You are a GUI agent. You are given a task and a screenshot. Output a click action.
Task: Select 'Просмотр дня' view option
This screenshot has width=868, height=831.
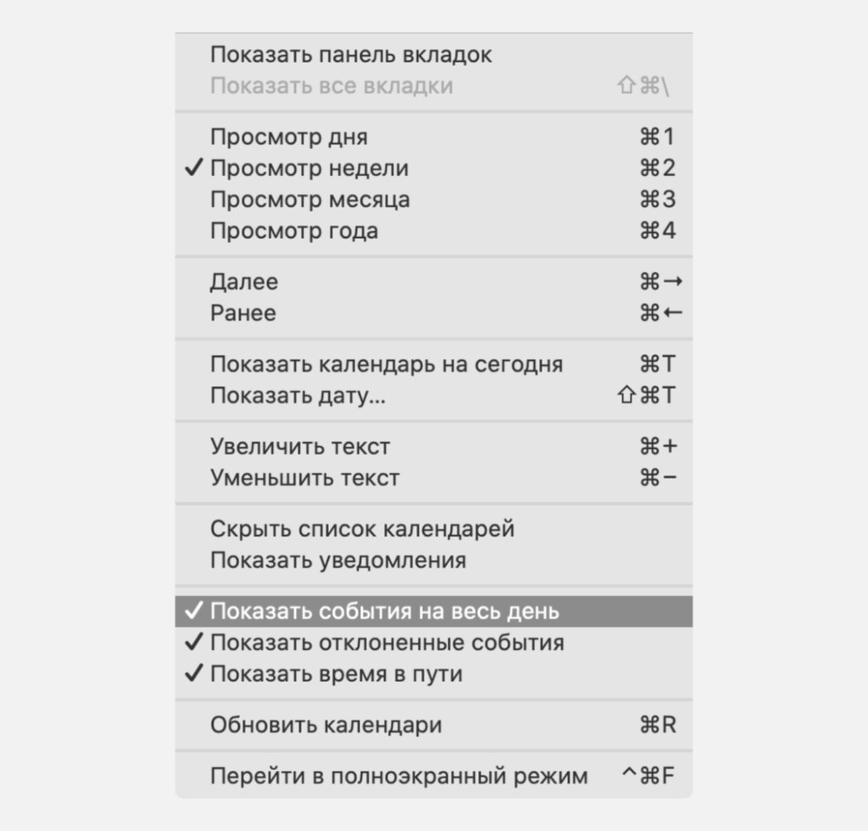click(289, 137)
